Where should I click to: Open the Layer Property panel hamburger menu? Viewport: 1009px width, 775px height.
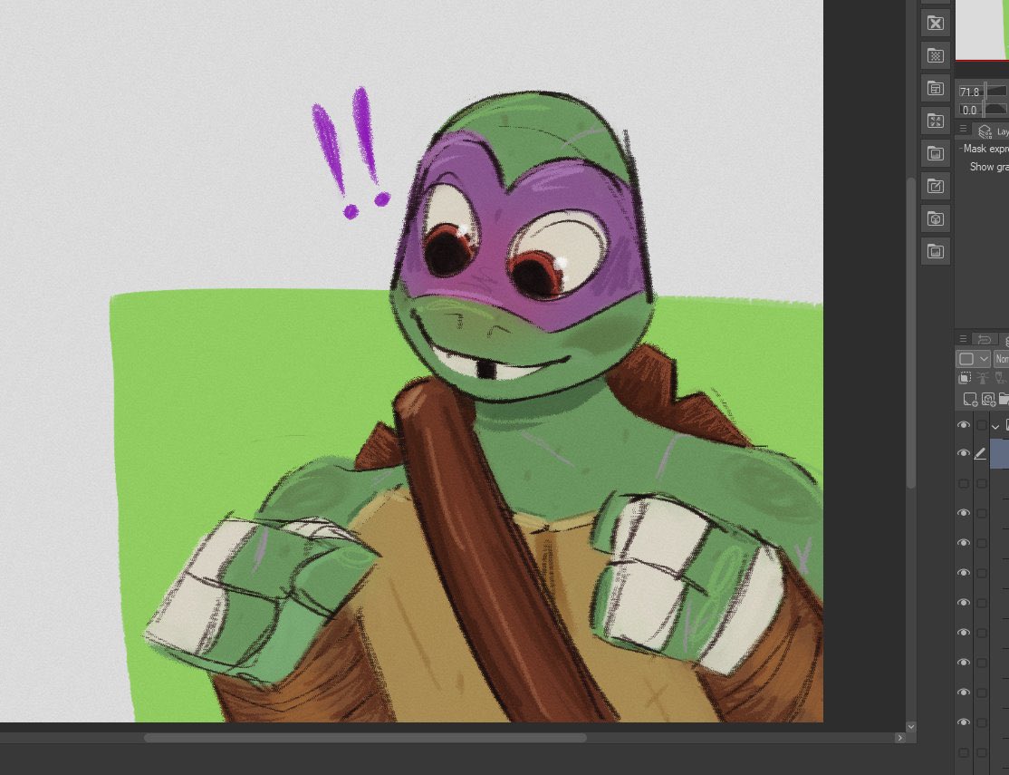963,130
